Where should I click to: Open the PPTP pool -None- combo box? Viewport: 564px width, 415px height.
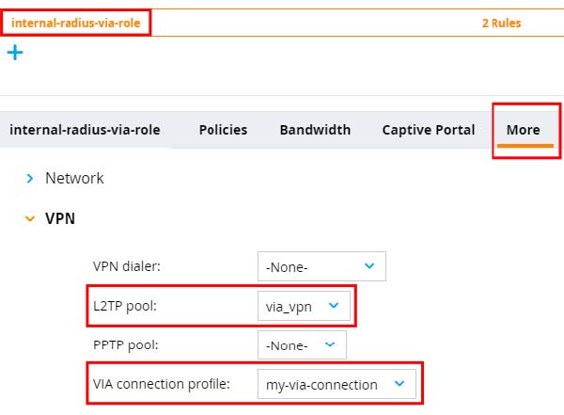[302, 344]
